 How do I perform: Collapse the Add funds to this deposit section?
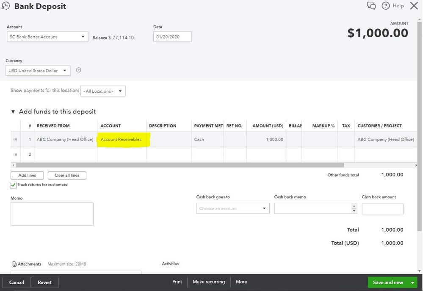[13, 111]
